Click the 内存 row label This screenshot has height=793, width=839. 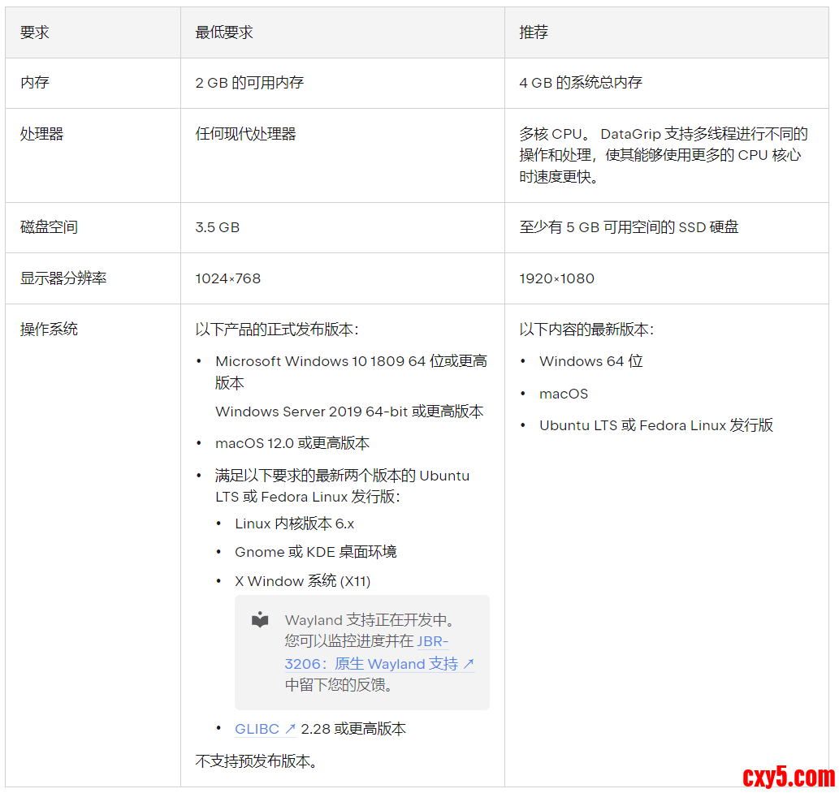[35, 83]
